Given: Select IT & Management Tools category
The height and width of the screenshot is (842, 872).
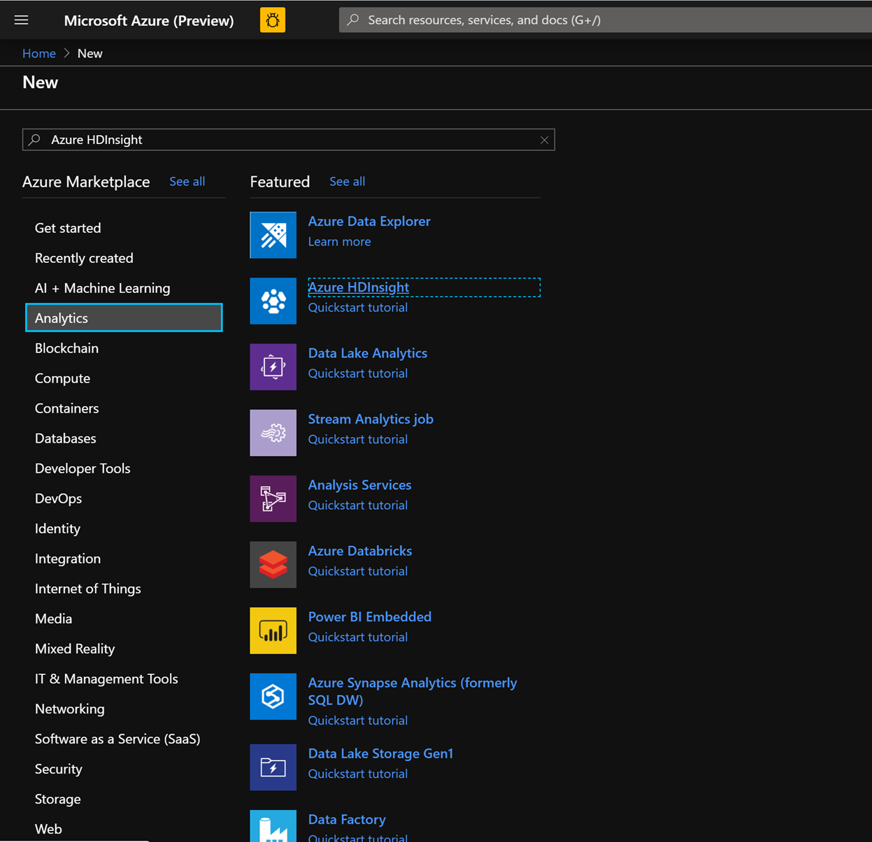Looking at the screenshot, I should [106, 679].
